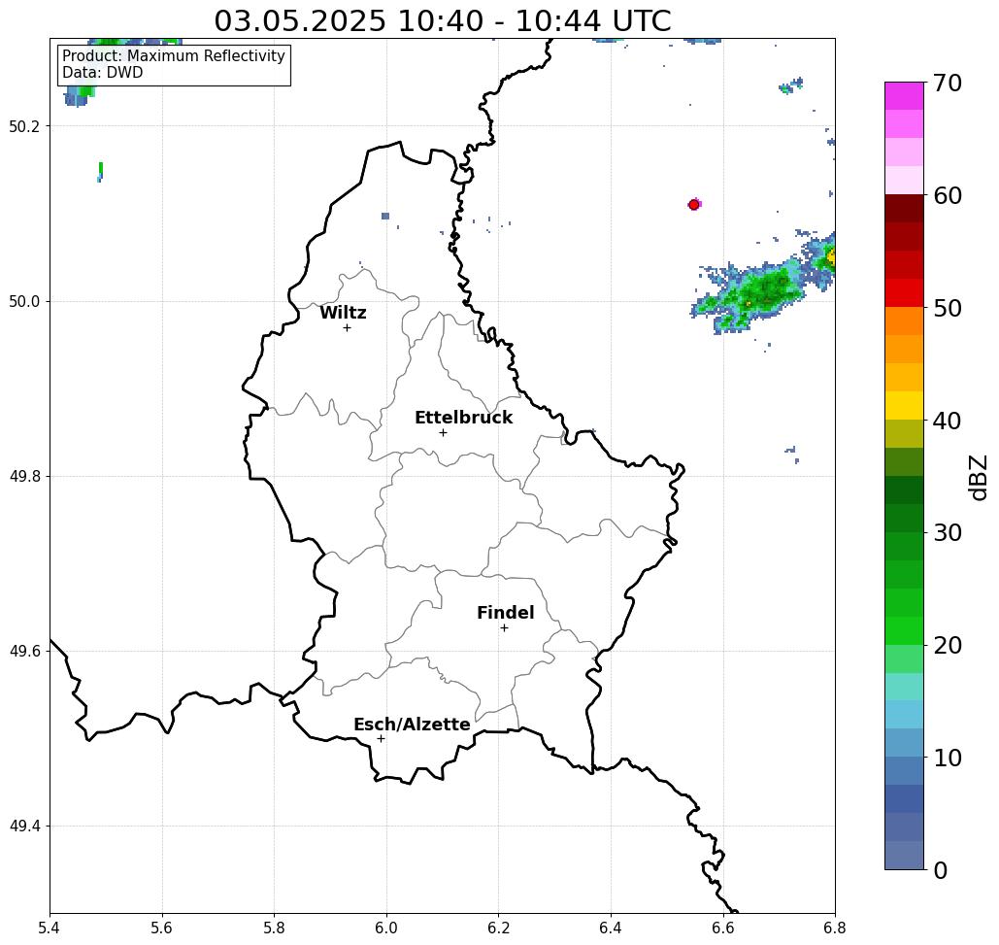Click the yellow 40 dBZ colorbar segment
Viewport: 999px width, 945px height.
[x=904, y=405]
